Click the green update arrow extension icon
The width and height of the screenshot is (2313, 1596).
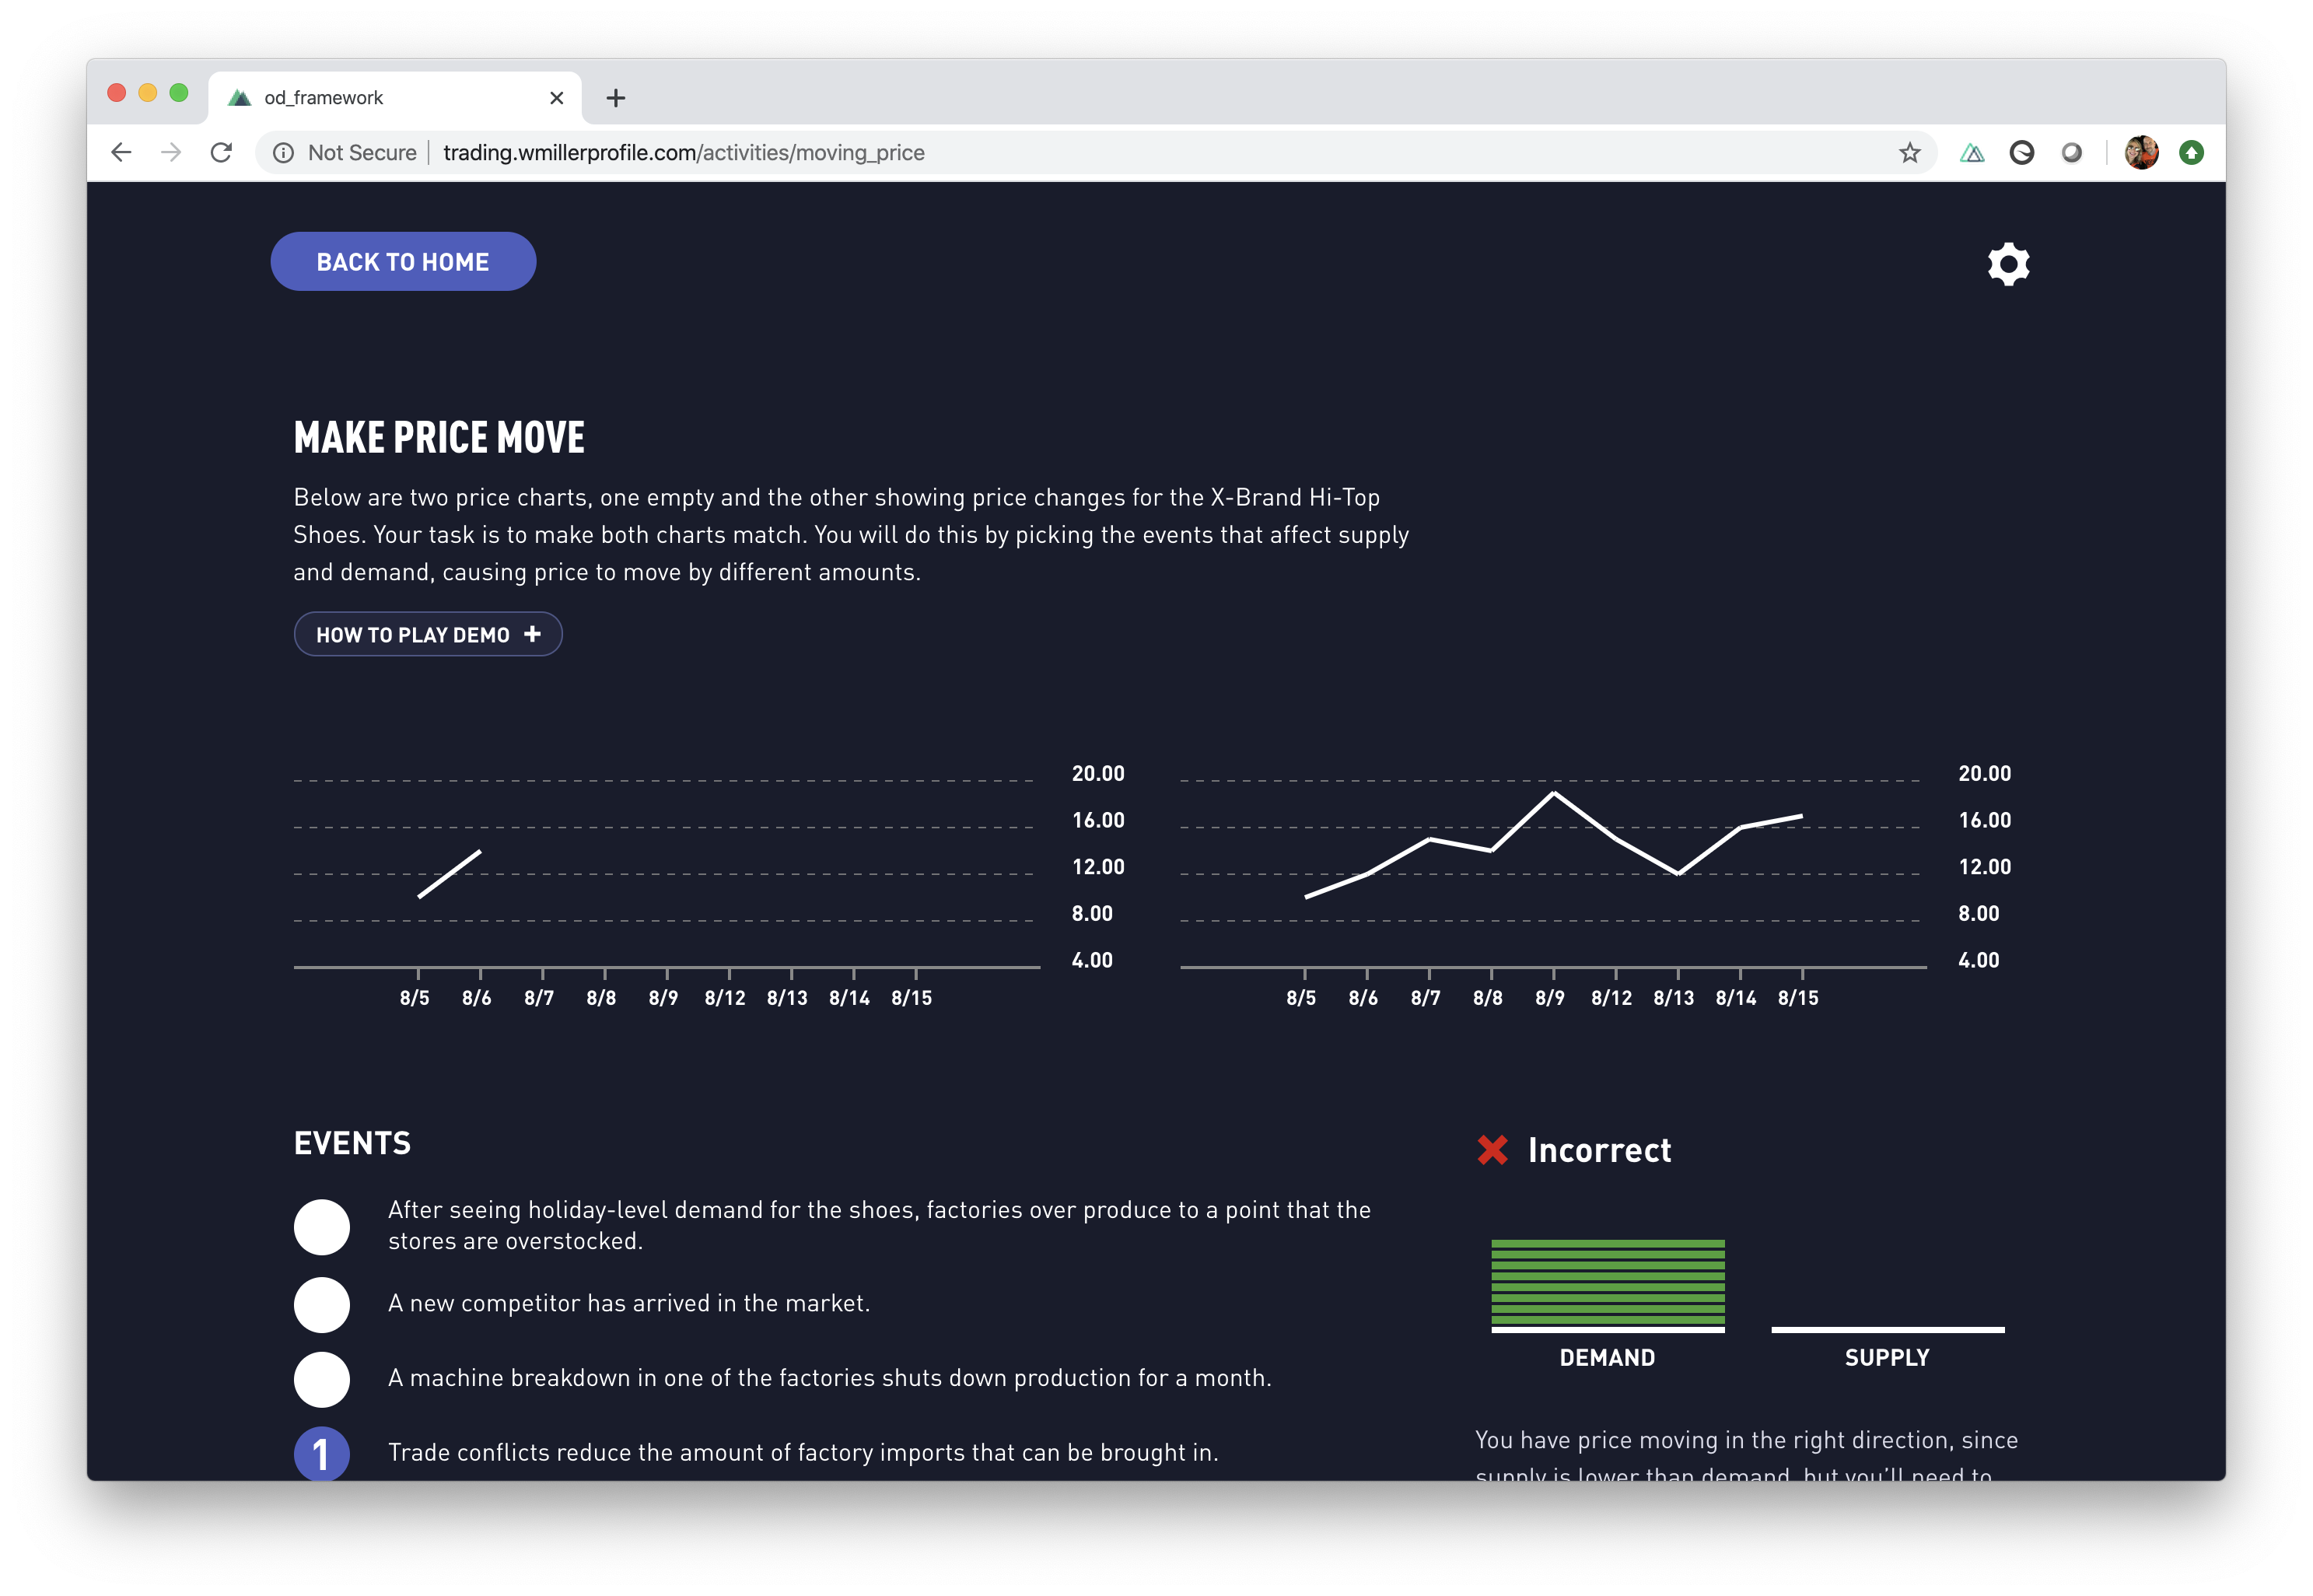(x=2191, y=152)
